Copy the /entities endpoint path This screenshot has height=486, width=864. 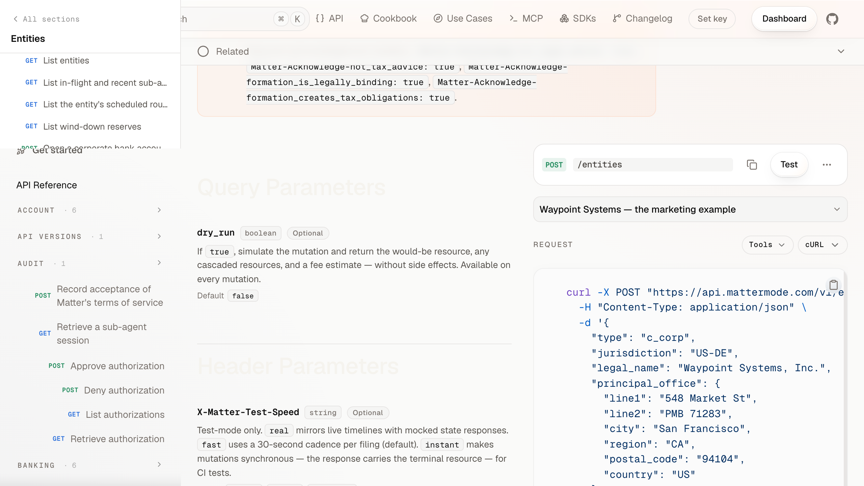(752, 165)
